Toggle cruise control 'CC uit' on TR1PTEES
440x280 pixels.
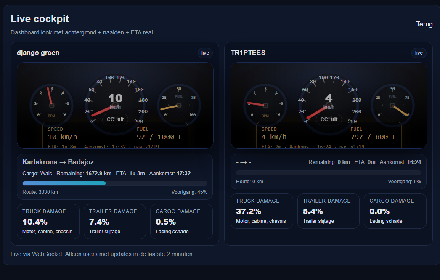[x=329, y=119]
